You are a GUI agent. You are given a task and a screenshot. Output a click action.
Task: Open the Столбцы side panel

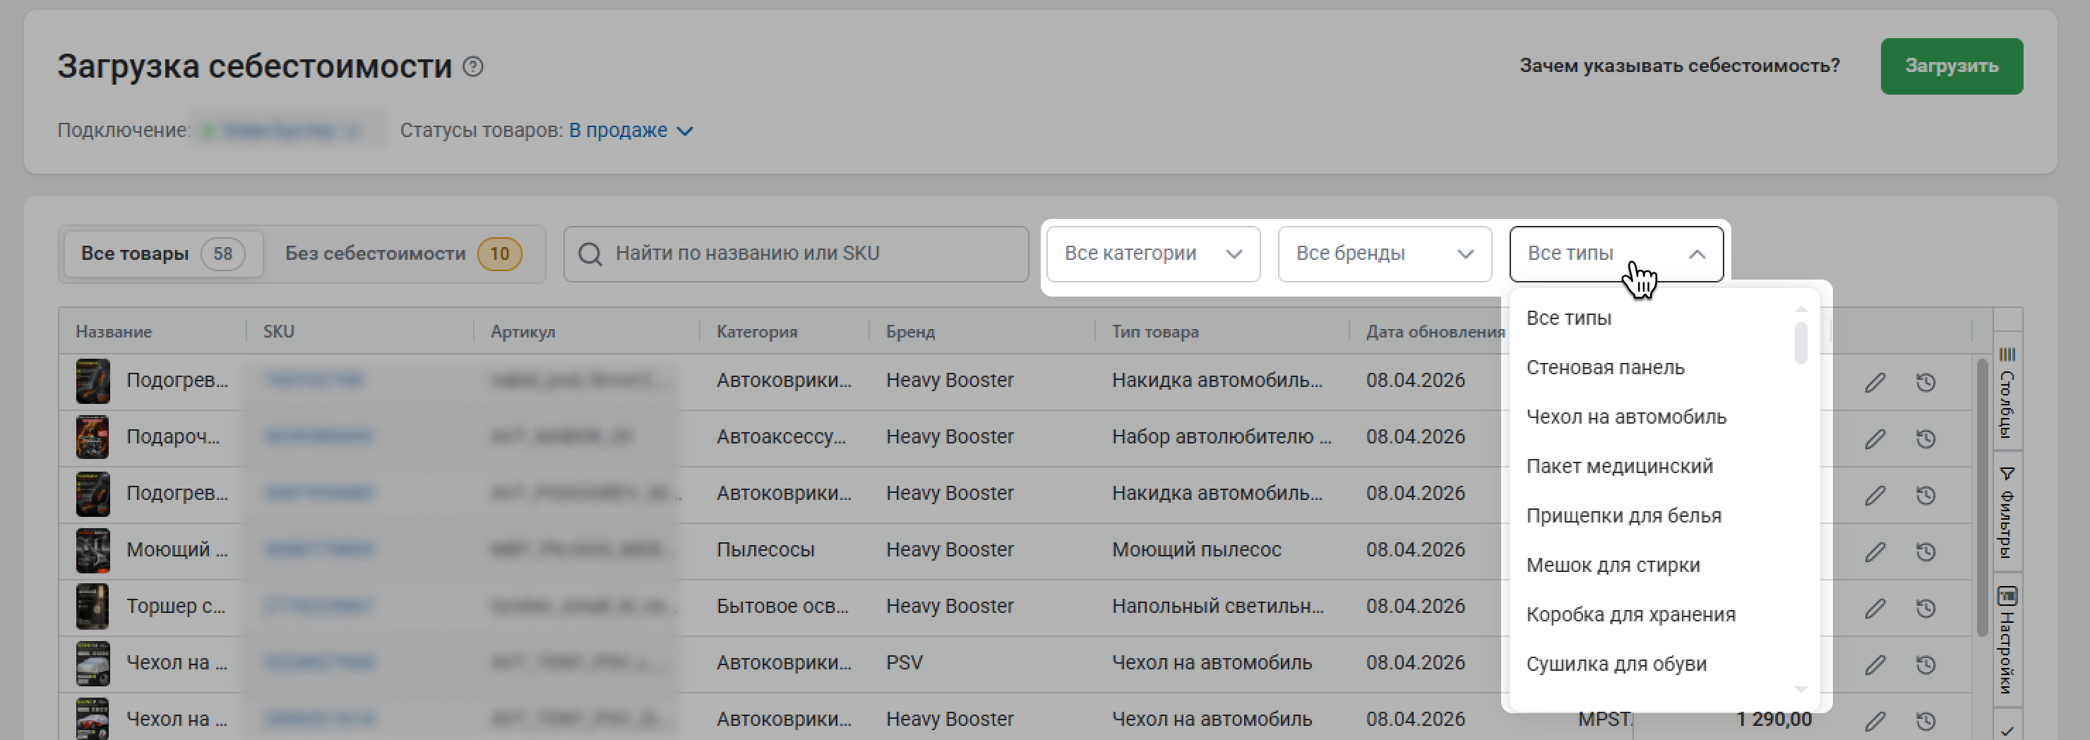pos(2007,392)
